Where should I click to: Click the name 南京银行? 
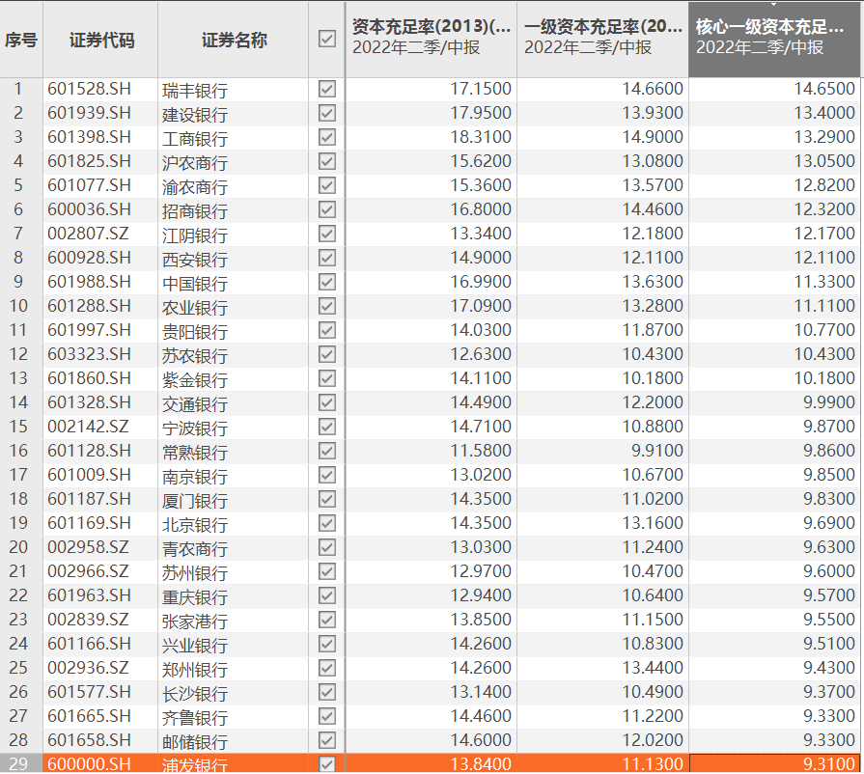[x=194, y=477]
